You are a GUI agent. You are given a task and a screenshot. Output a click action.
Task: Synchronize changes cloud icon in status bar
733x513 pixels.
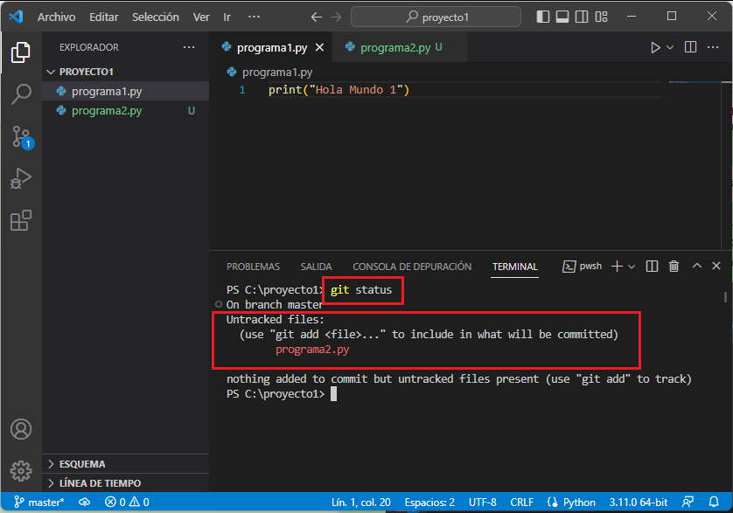click(84, 503)
